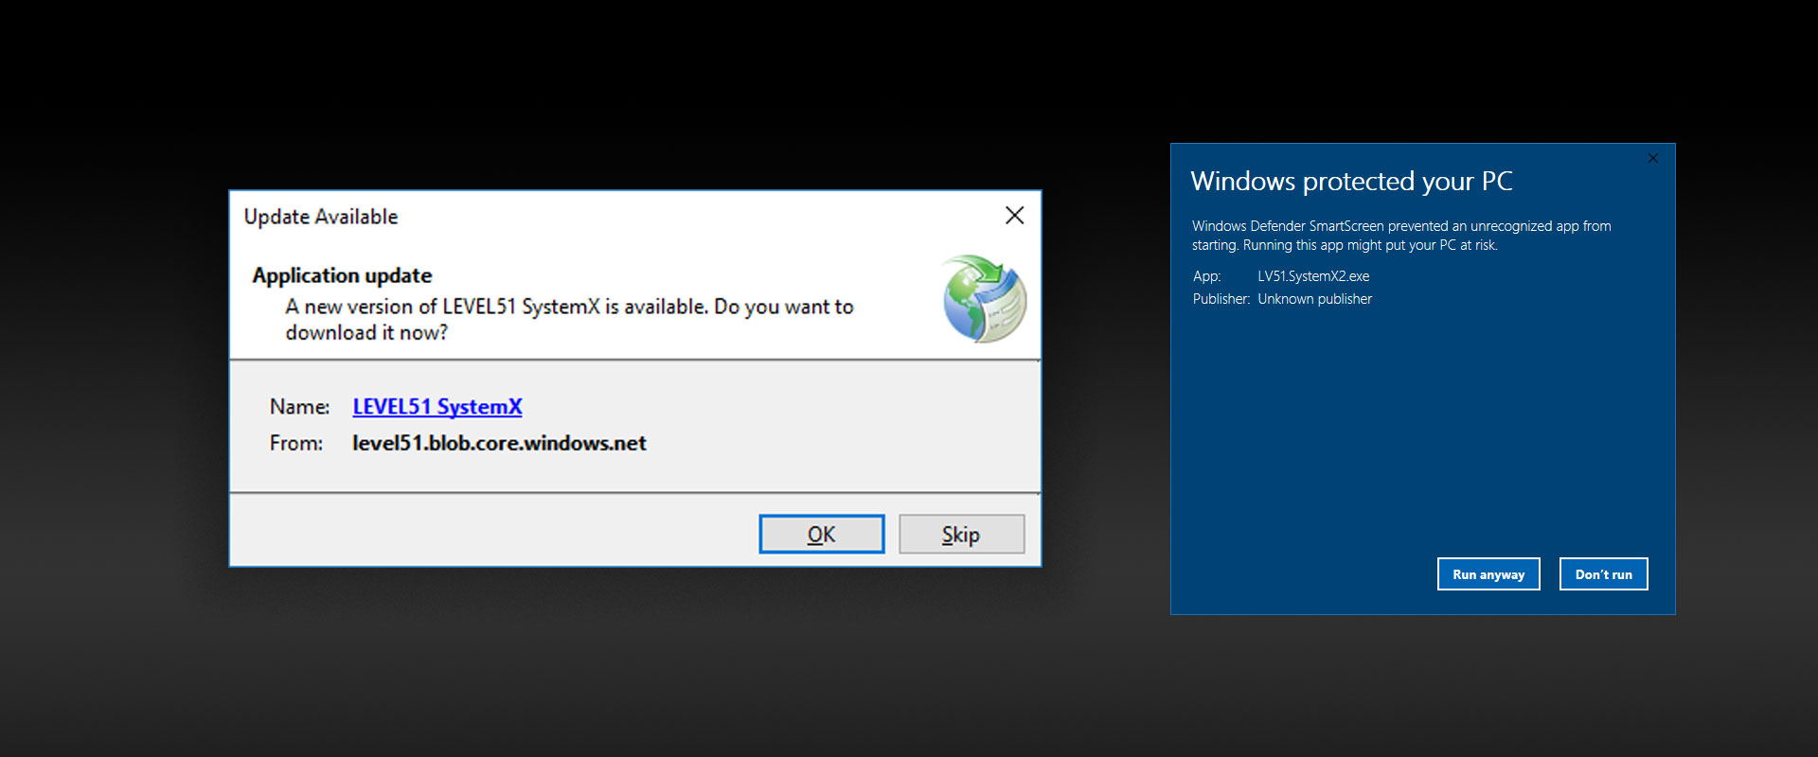Image resolution: width=1818 pixels, height=757 pixels.
Task: Click the SmartScreen warning description text
Action: pos(1400,236)
